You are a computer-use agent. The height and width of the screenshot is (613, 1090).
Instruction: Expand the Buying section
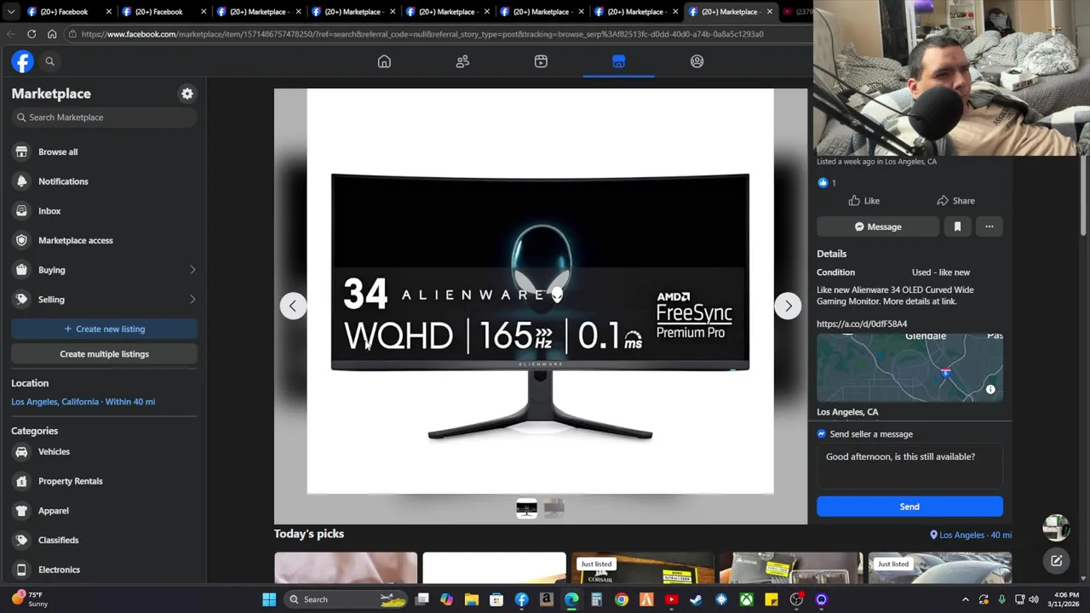click(x=104, y=270)
